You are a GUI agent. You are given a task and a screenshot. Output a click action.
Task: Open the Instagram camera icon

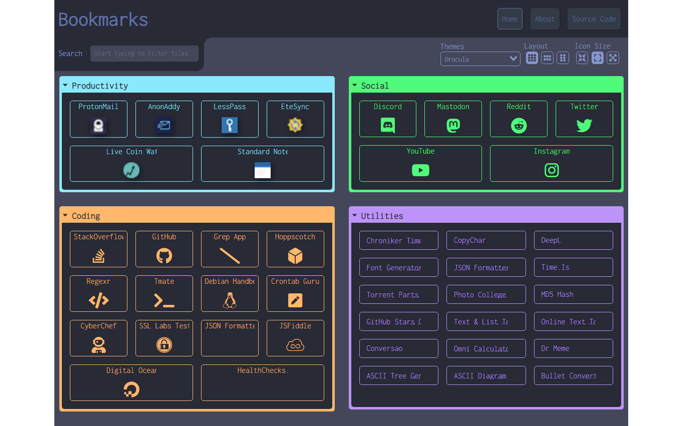point(551,170)
